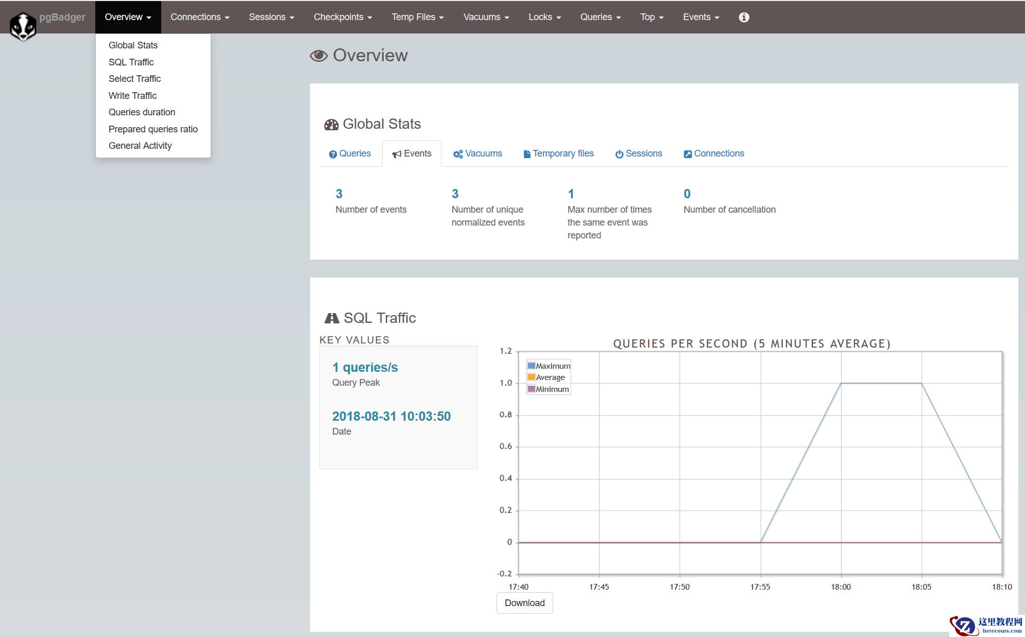Open the Connections stats tab

(x=714, y=153)
